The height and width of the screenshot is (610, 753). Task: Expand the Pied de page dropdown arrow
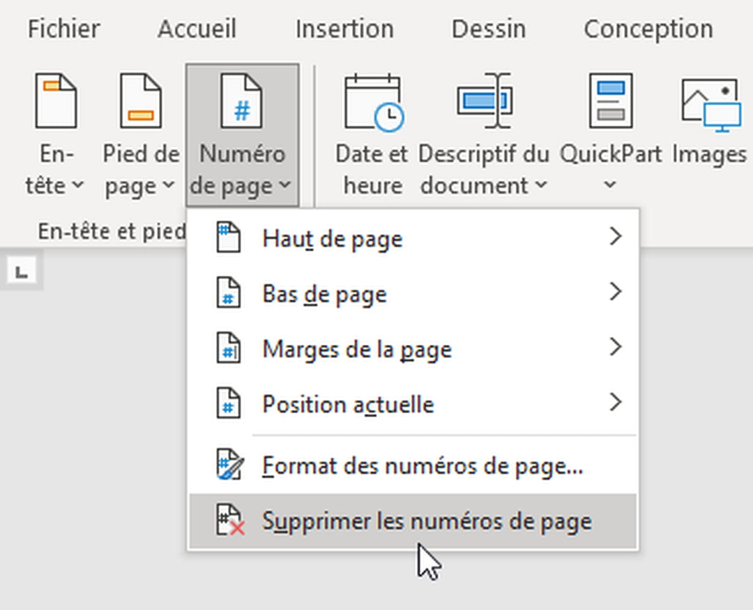pyautogui.click(x=168, y=184)
